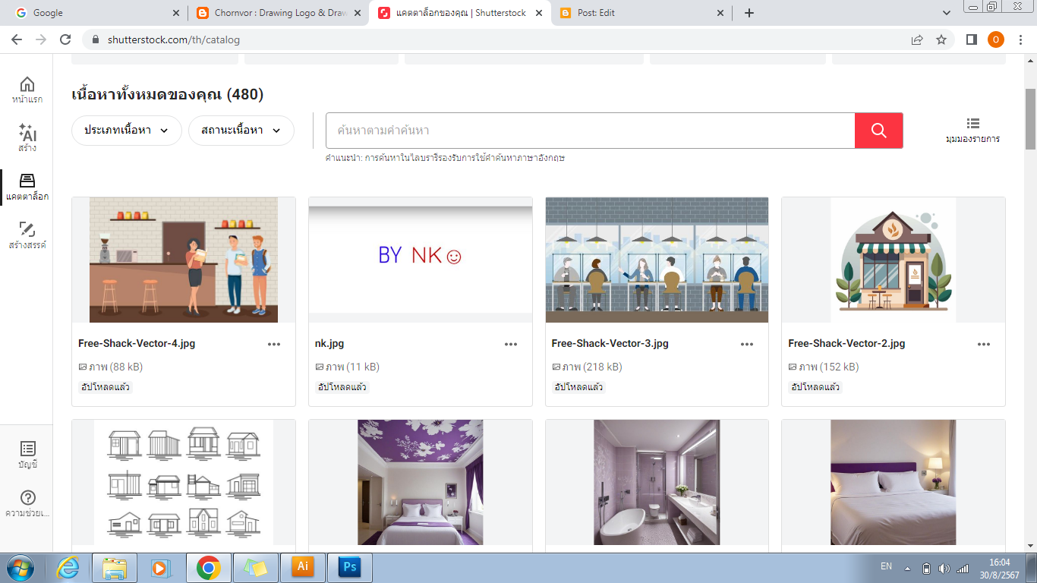The height and width of the screenshot is (583, 1037).
Task: Open the Account list sidebar icon
Action: click(27, 455)
